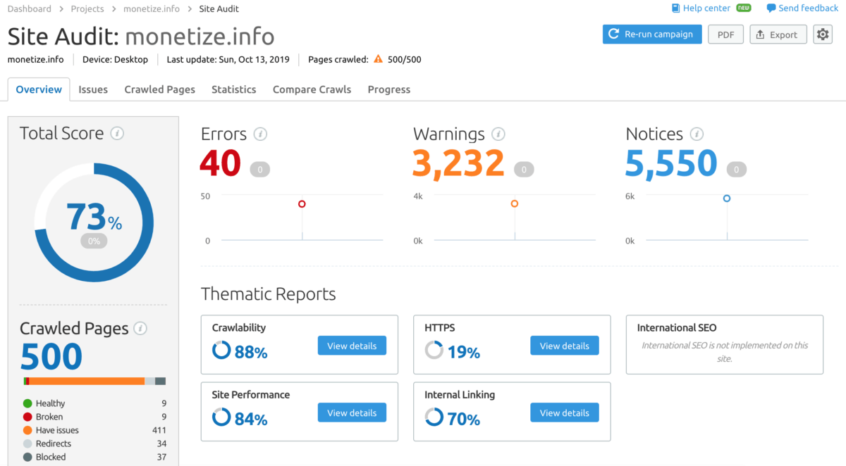The image size is (846, 466).
Task: Click the Redirects legend row
Action: pos(94,443)
